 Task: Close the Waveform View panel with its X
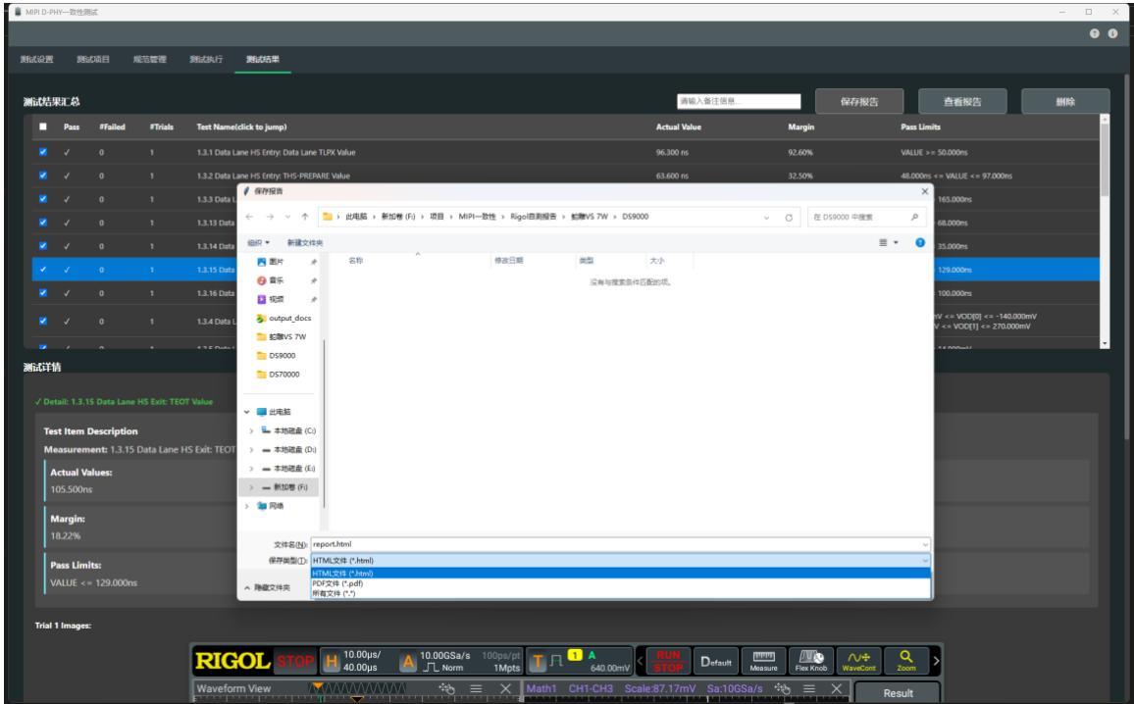(x=505, y=689)
